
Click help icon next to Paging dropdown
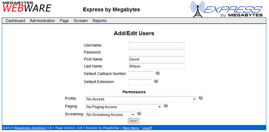165,106
